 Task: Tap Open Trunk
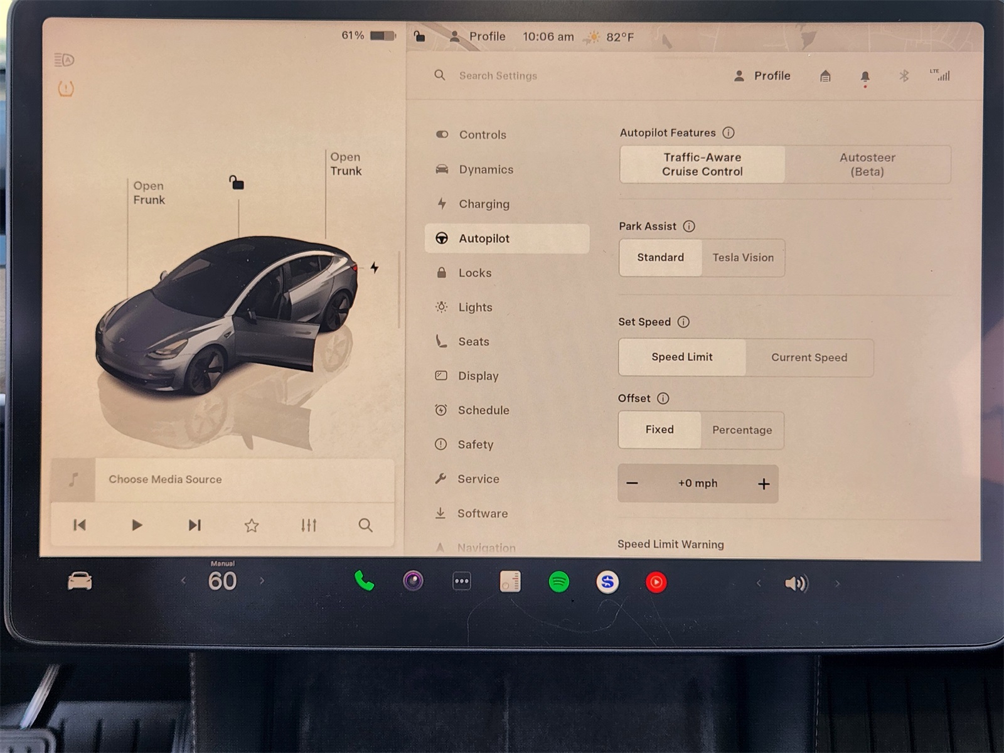point(346,164)
